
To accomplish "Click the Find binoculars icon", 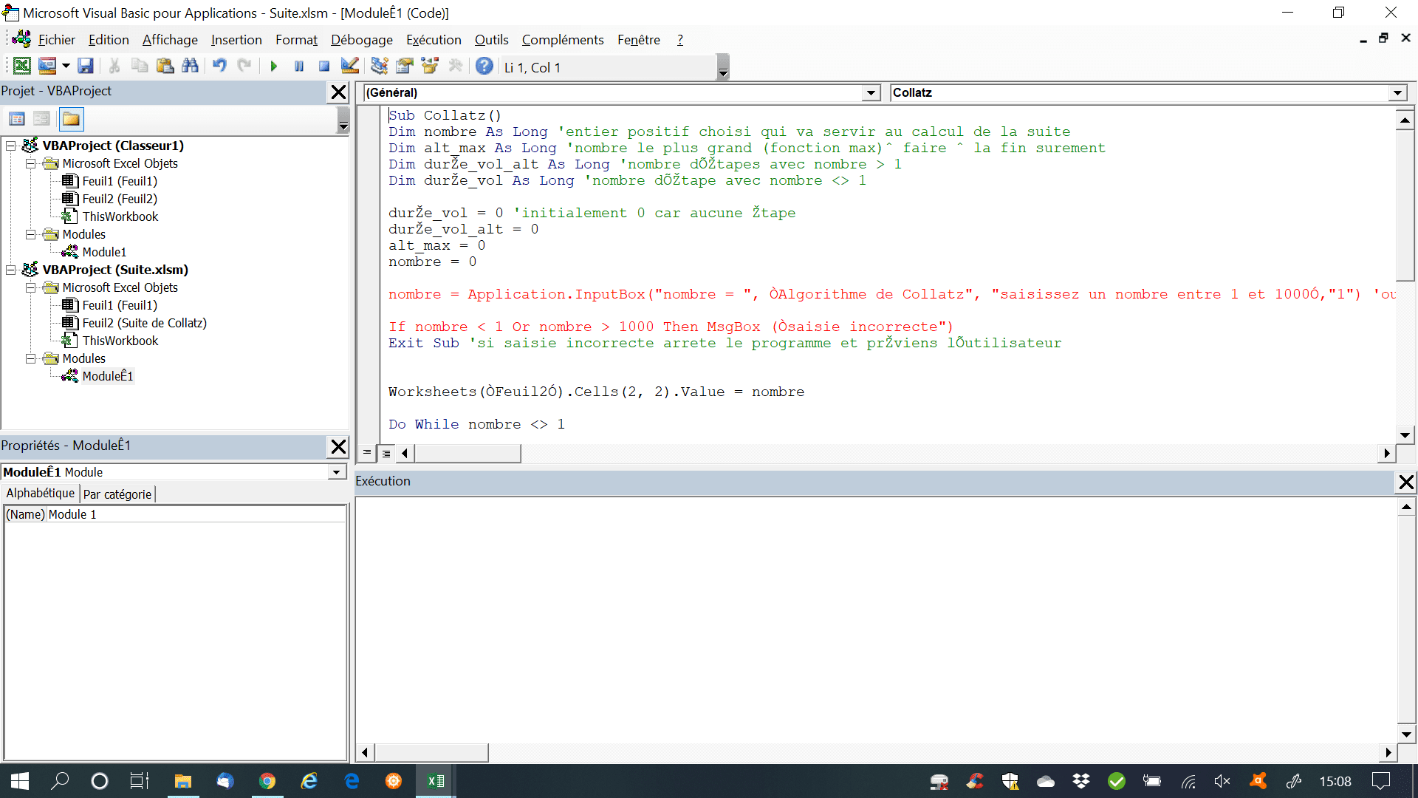I will coord(190,66).
